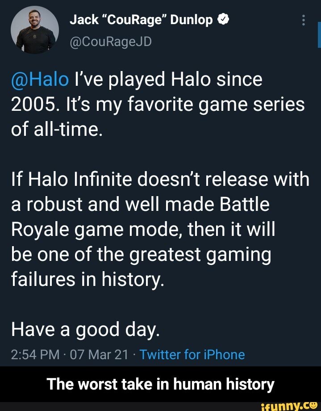The width and height of the screenshot is (321, 411).
Task: Open the @CouRageJD handle
Action: tap(110, 41)
